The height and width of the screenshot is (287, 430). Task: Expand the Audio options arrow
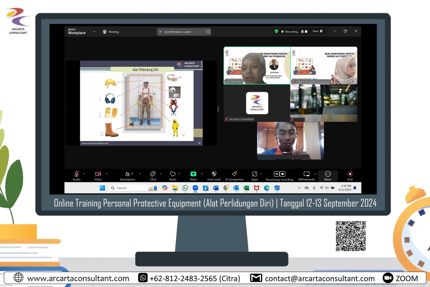tap(84, 174)
